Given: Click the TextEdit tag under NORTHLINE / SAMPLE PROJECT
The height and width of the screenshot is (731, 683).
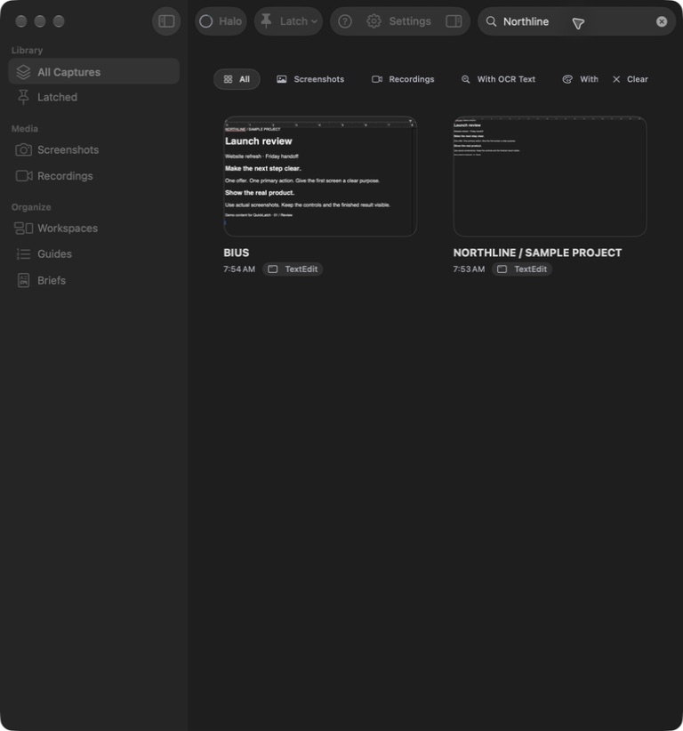Looking at the screenshot, I should click(x=522, y=269).
